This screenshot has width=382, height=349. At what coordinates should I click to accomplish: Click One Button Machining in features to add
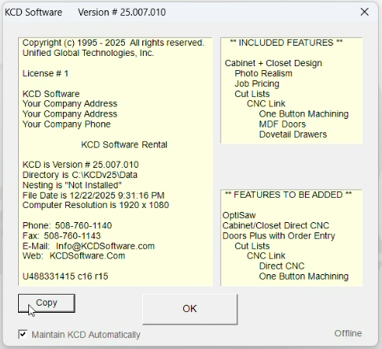(303, 277)
